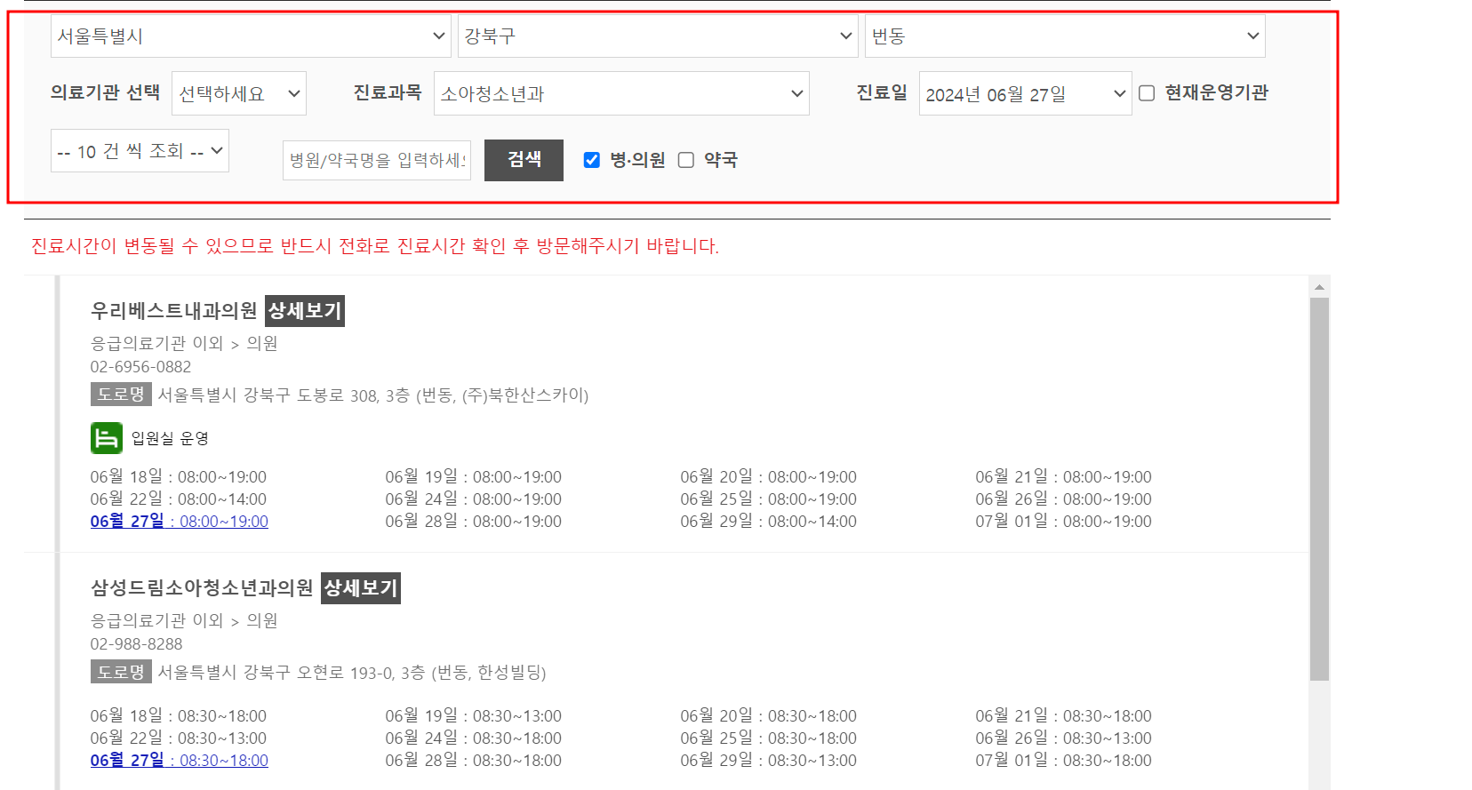Click the 삼성드림소아청소년과의원 clinic name

pos(202,588)
